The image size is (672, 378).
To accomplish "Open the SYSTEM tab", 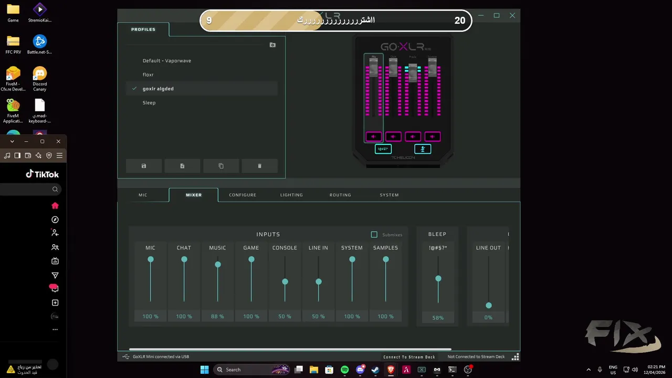I will [x=389, y=195].
